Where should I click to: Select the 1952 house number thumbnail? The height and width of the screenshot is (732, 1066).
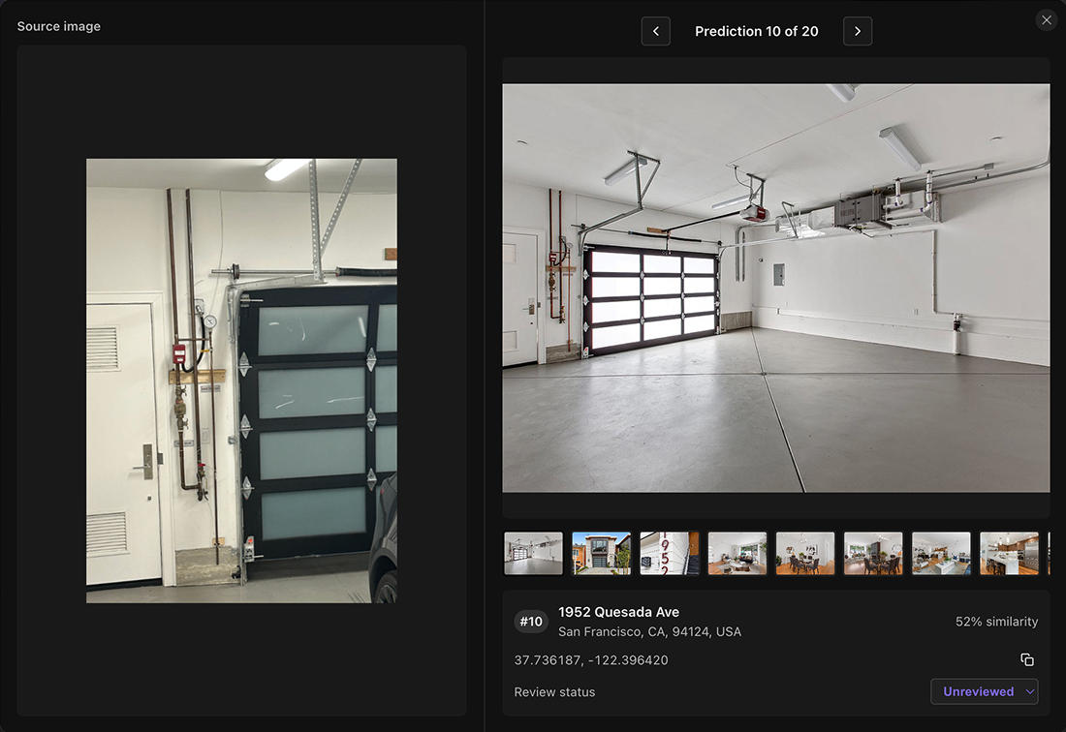coord(670,554)
